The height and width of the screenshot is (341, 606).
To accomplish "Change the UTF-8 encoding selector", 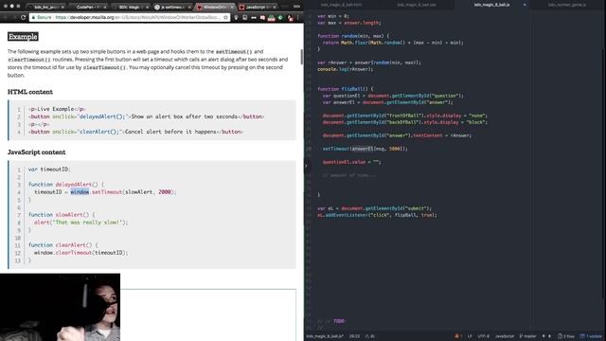I will [484, 336].
